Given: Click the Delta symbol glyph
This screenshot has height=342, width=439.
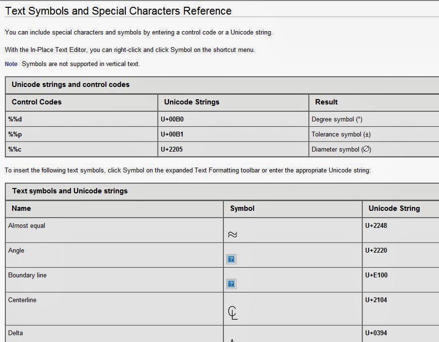Looking at the screenshot, I should click(233, 340).
